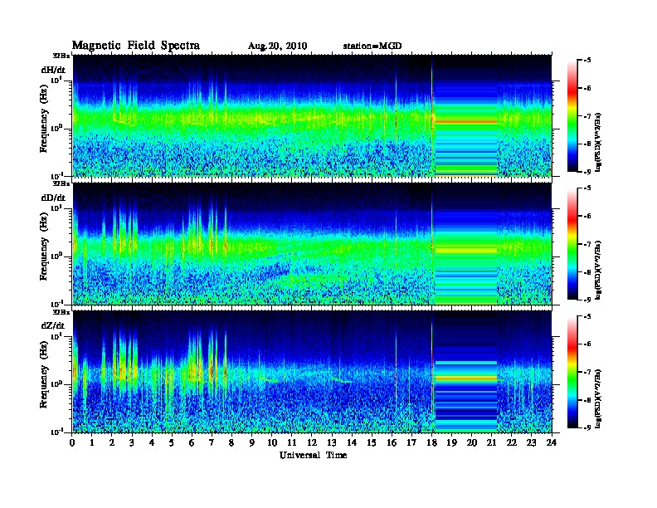Click the hour 0 tick label on the time axis
The height and width of the screenshot is (508, 657).
(x=72, y=442)
